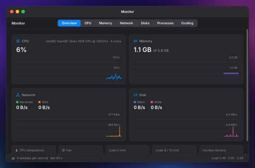Click the 6% CPU usage value
Viewport: 255px width, 168px height.
[21, 50]
